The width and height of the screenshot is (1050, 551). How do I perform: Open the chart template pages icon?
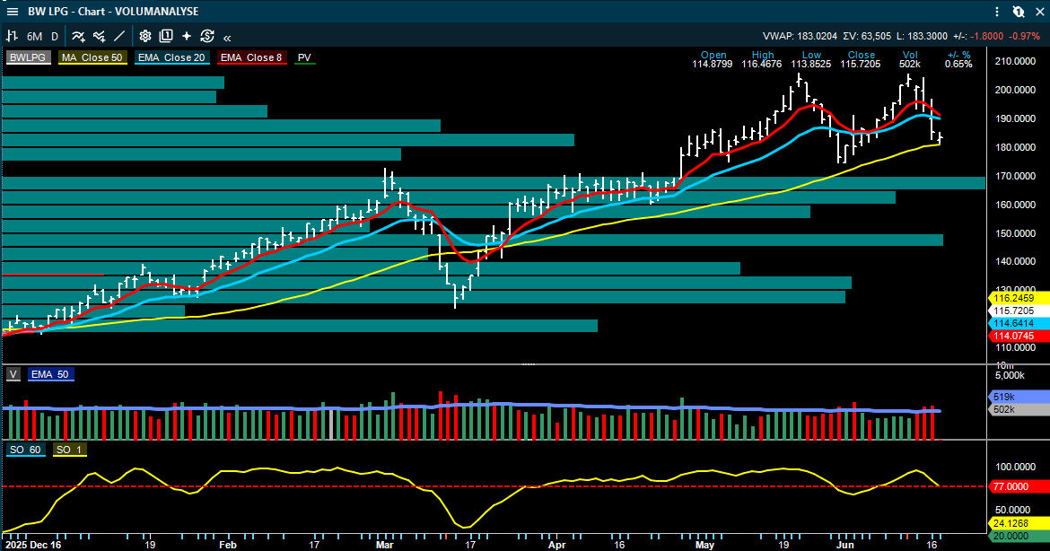[166, 36]
